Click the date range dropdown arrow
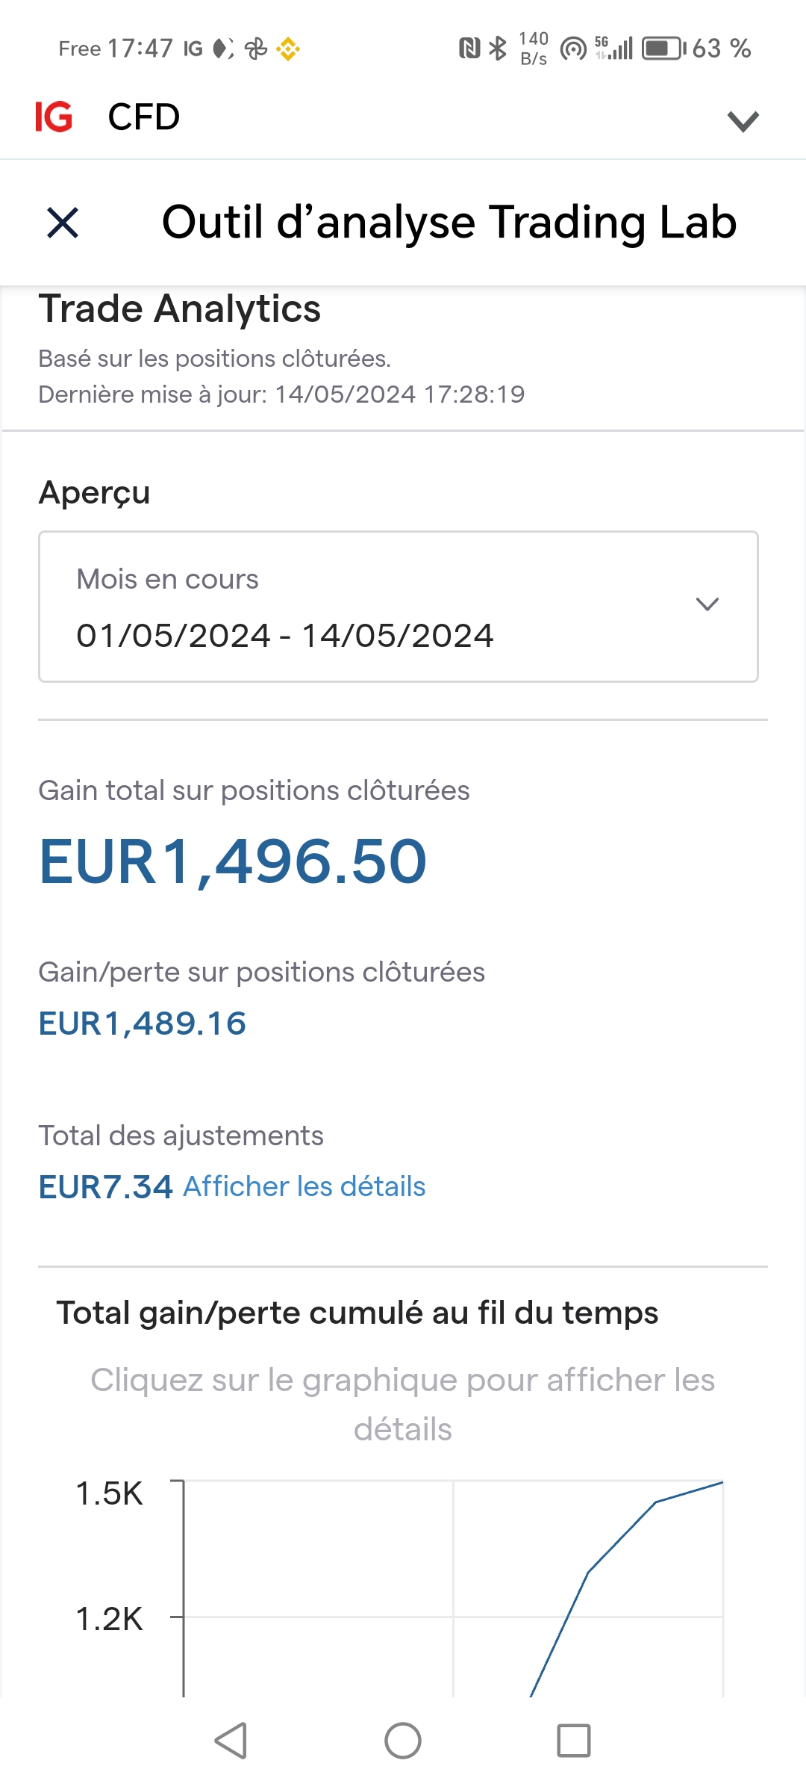The height and width of the screenshot is (1784, 806). (x=707, y=604)
